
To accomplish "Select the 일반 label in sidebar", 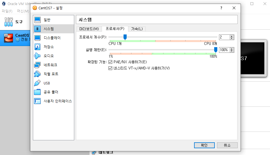I will pyautogui.click(x=47, y=20).
